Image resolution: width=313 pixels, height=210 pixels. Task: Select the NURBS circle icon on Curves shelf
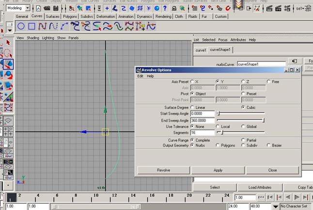(x=21, y=27)
